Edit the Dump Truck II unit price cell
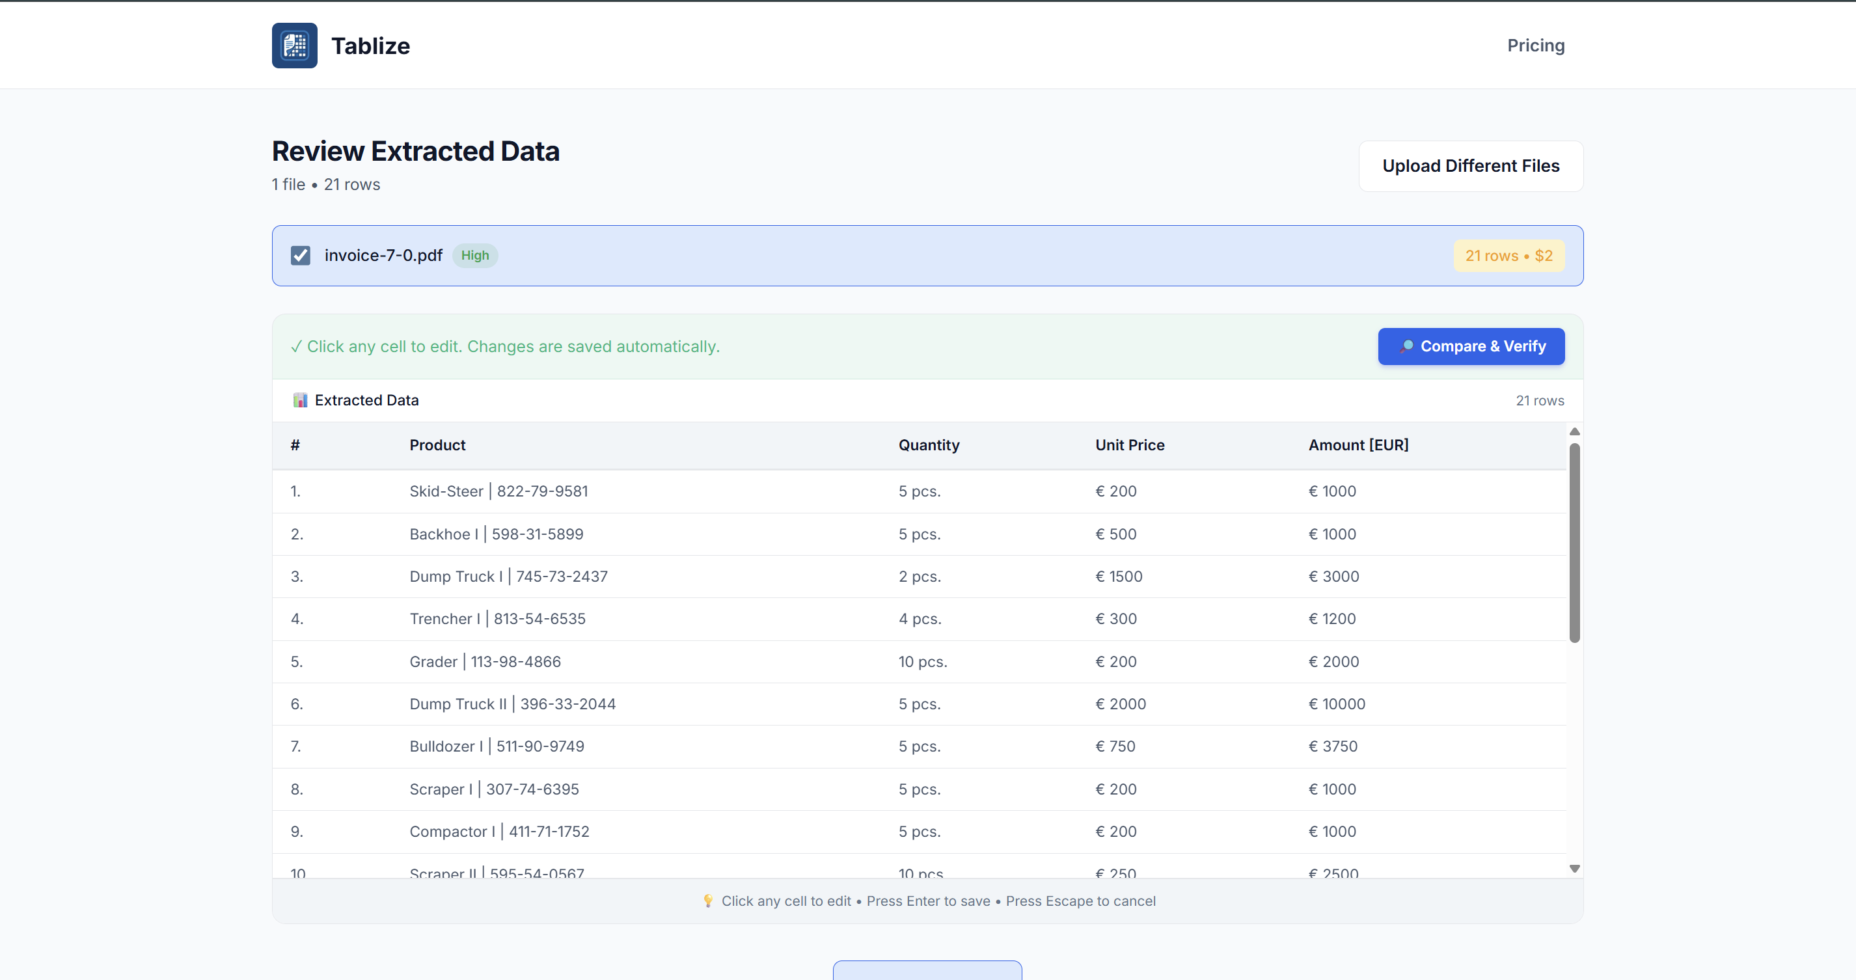Image resolution: width=1856 pixels, height=980 pixels. 1121,703
